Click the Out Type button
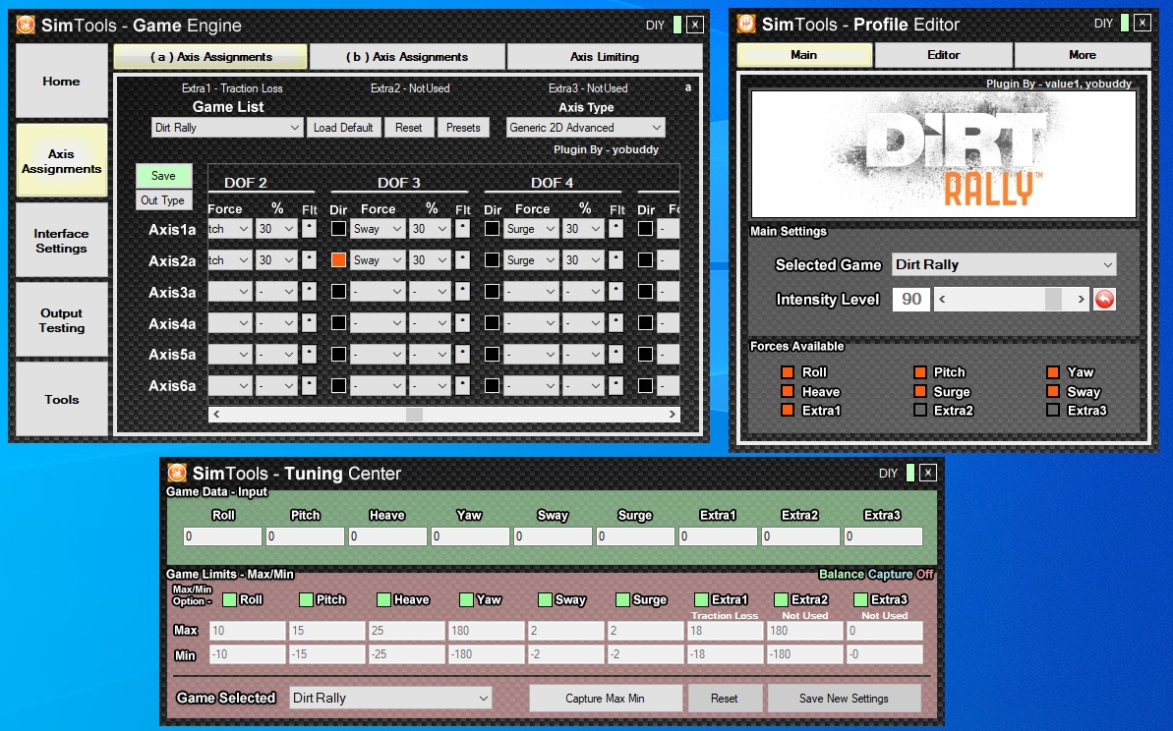 point(163,200)
